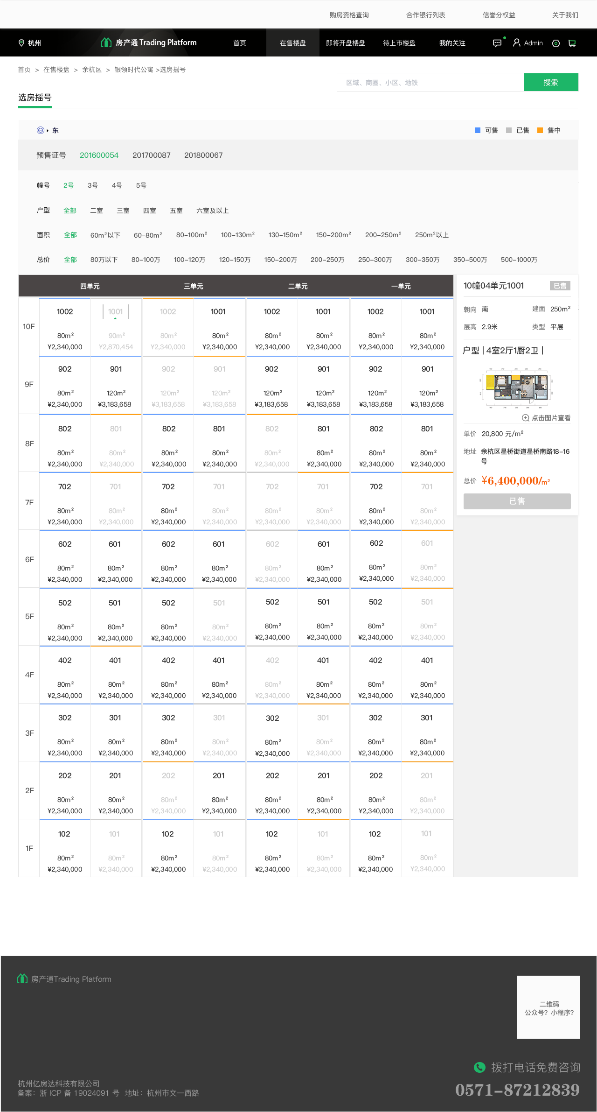This screenshot has height=1112, width=597.
Task: Click the 二维码 QR placeholder in footer
Action: click(x=548, y=1007)
